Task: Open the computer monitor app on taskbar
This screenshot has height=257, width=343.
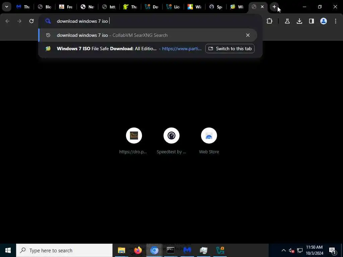Action: pos(204,250)
